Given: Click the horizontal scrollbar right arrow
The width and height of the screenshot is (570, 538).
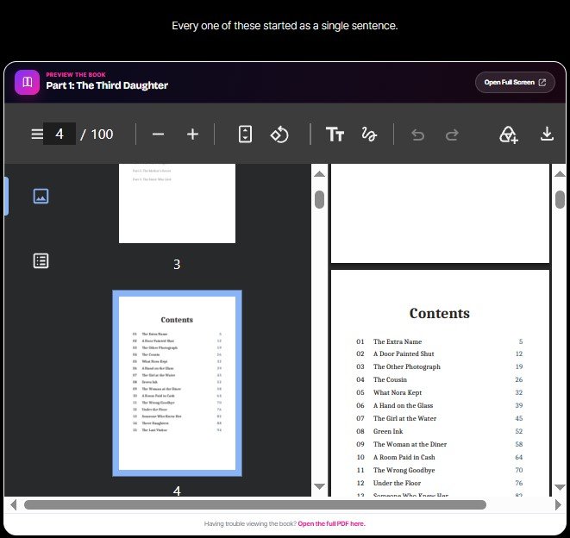Looking at the screenshot, I should pos(558,505).
